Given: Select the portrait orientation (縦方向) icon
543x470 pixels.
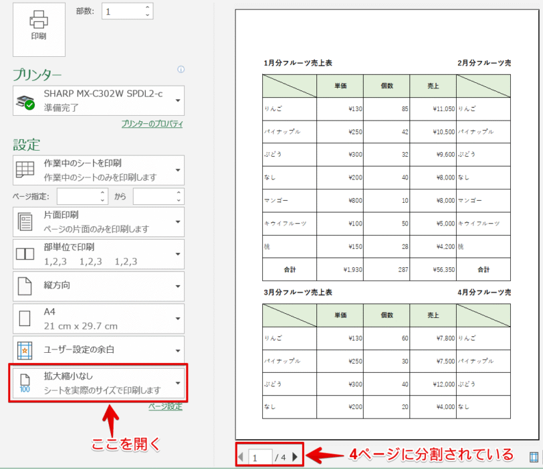Looking at the screenshot, I should [x=23, y=286].
